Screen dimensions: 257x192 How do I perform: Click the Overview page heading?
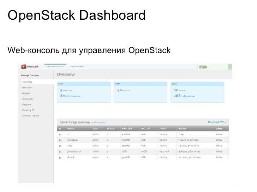click(x=66, y=75)
